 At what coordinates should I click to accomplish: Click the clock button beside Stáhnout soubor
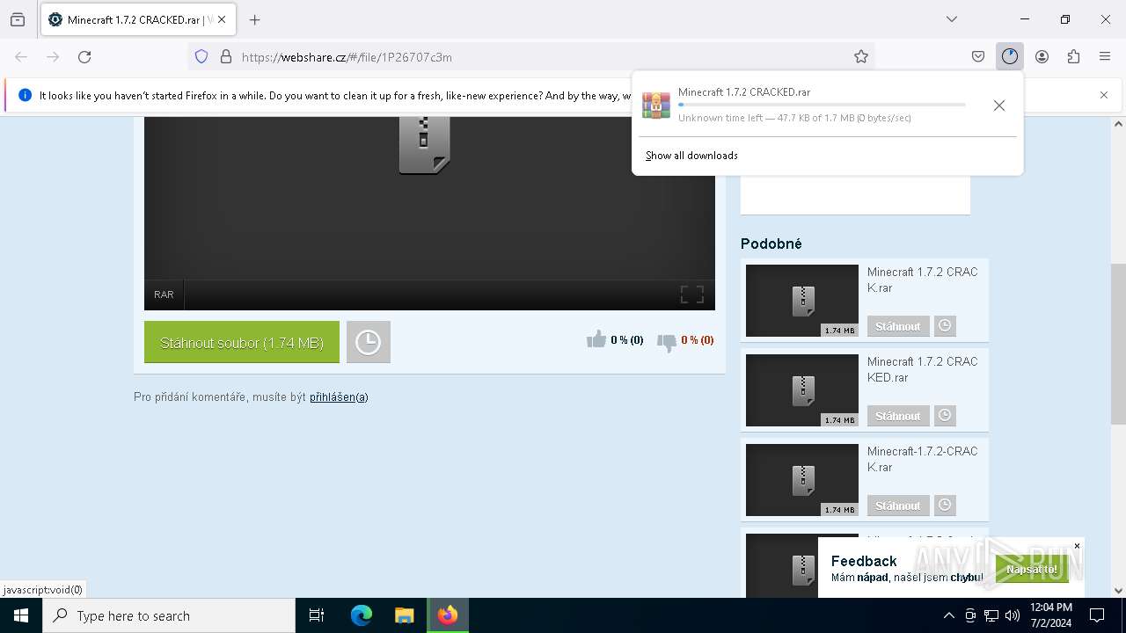(369, 342)
